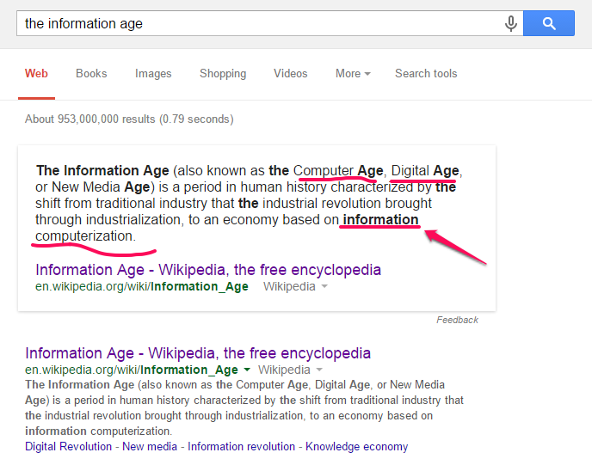Open the Knowledge economy sitelink

click(x=357, y=446)
